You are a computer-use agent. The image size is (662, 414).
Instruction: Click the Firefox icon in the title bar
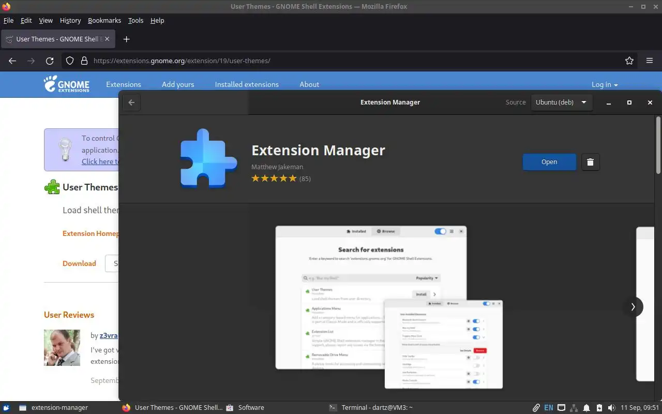click(6, 7)
